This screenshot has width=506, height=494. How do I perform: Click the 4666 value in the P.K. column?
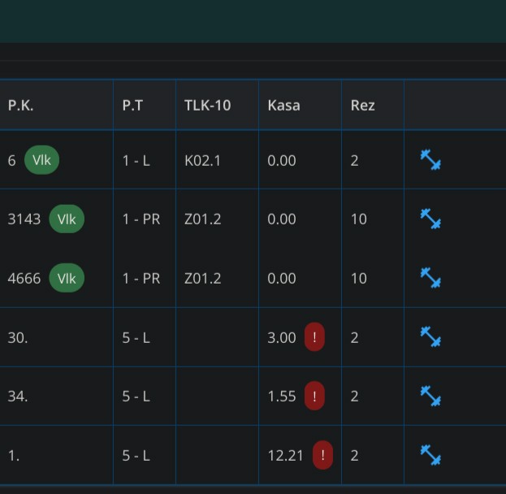[24, 279]
